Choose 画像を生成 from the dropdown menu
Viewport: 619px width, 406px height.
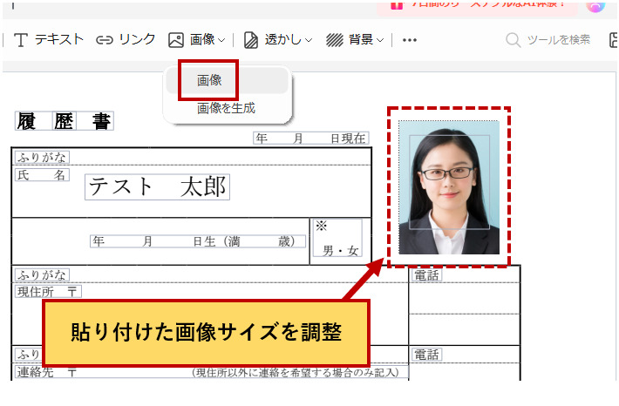(x=226, y=108)
